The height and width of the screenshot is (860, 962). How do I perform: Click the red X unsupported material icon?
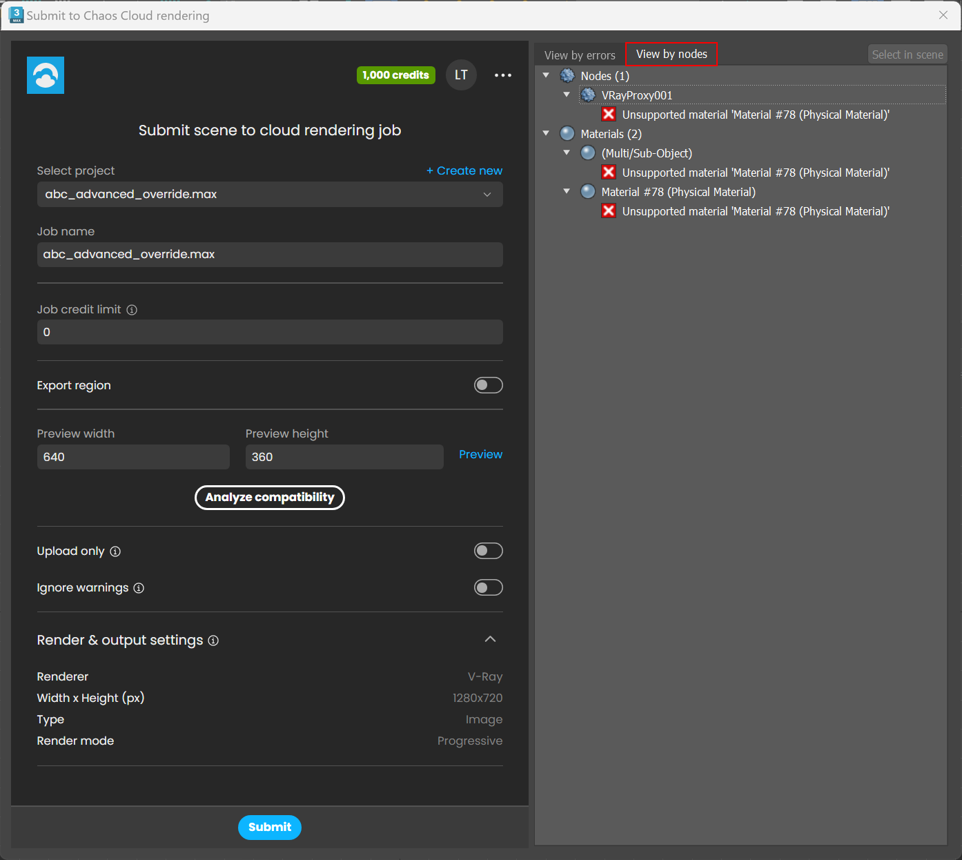click(608, 114)
